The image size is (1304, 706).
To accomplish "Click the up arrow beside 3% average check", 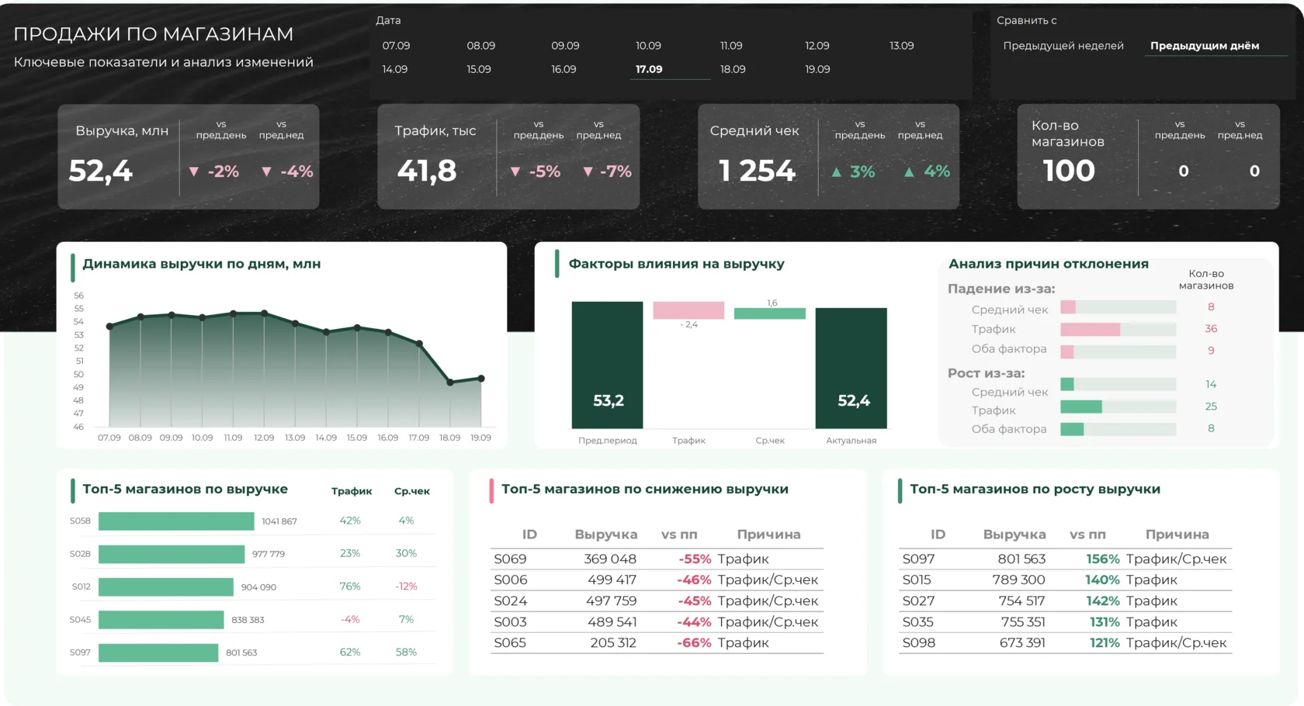I will pyautogui.click(x=836, y=171).
